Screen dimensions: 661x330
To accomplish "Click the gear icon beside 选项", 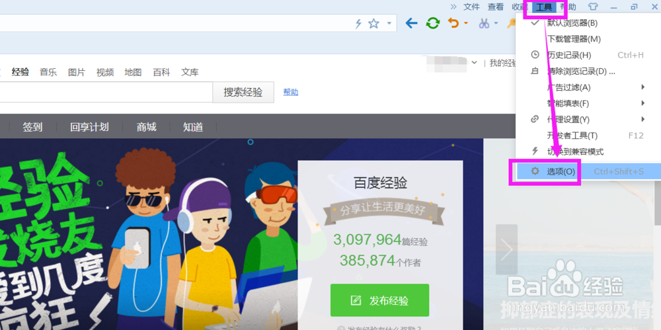I will pos(535,171).
